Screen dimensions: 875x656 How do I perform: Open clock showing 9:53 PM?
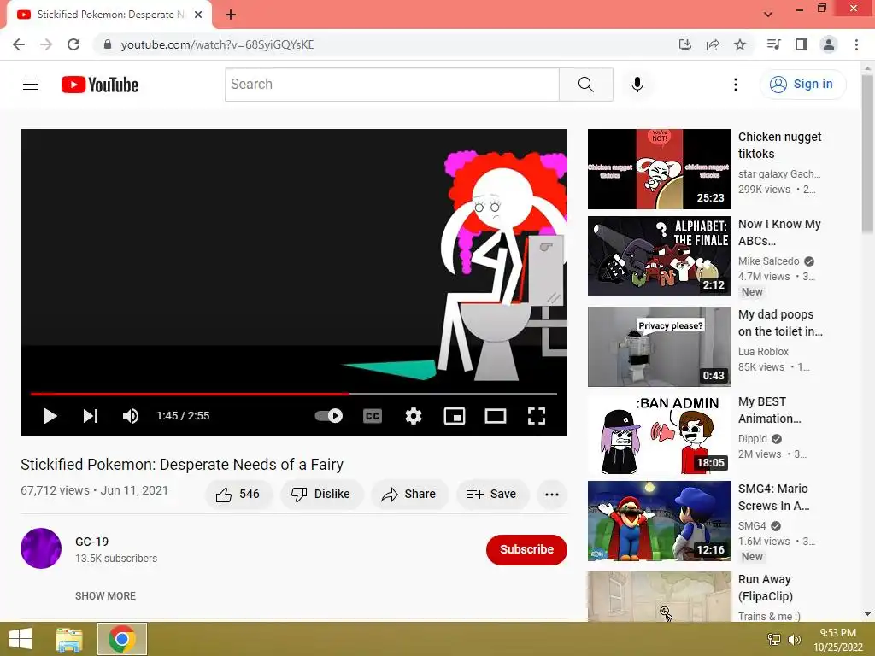pyautogui.click(x=837, y=640)
